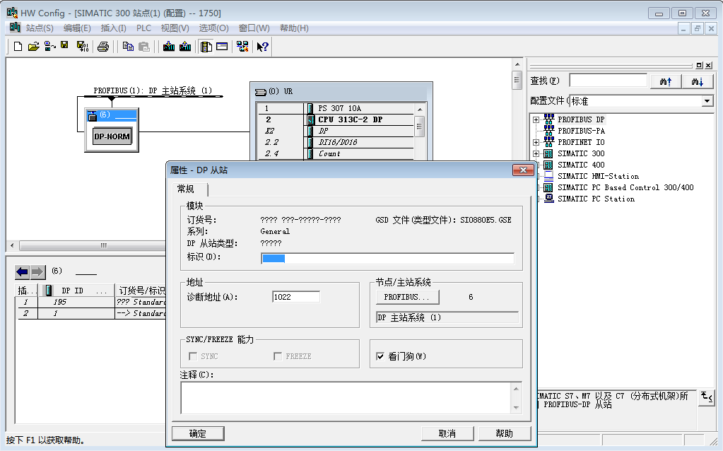This screenshot has width=723, height=451.
Task: Click the SYNC checkbox
Action: (x=192, y=356)
